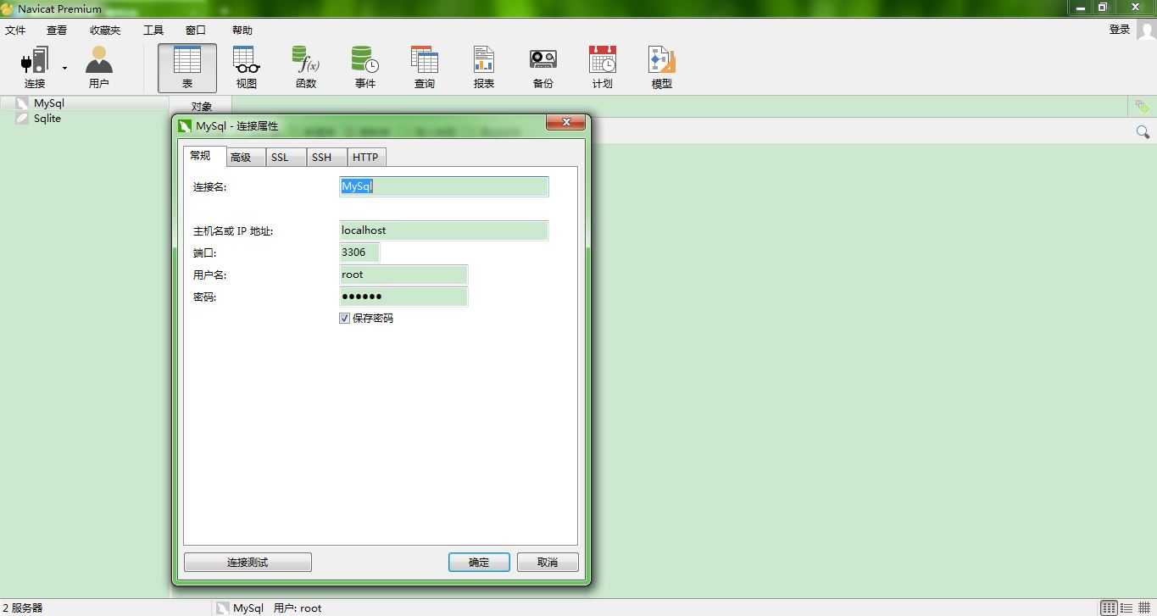Open the 模型 (Model) icon
1157x616 pixels.
coord(662,68)
